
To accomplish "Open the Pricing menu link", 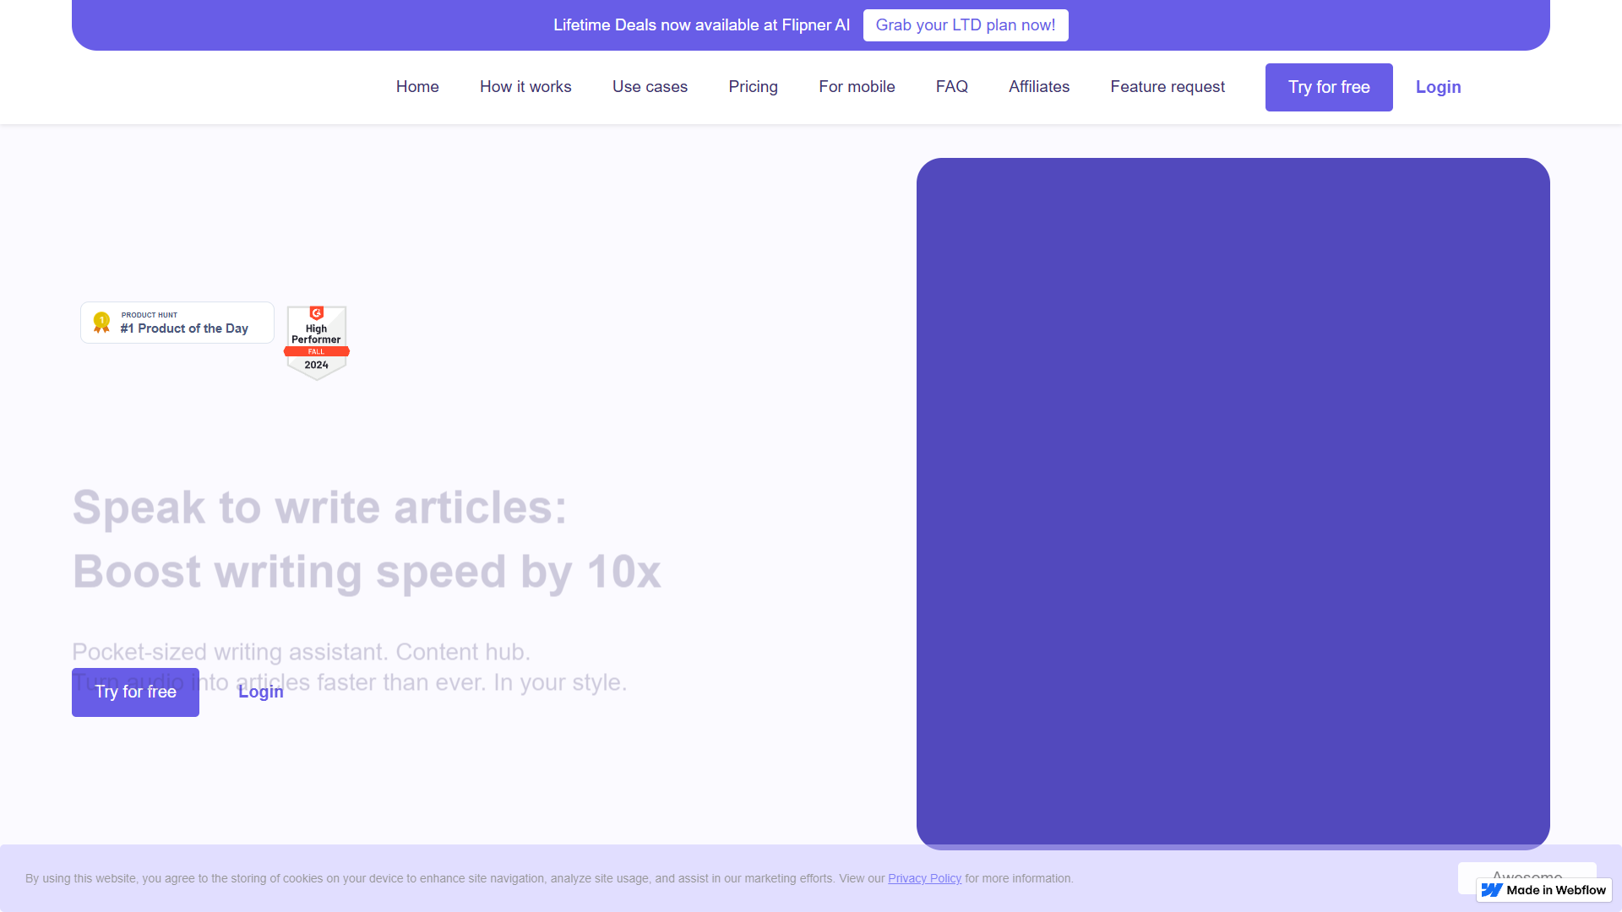I will (753, 87).
